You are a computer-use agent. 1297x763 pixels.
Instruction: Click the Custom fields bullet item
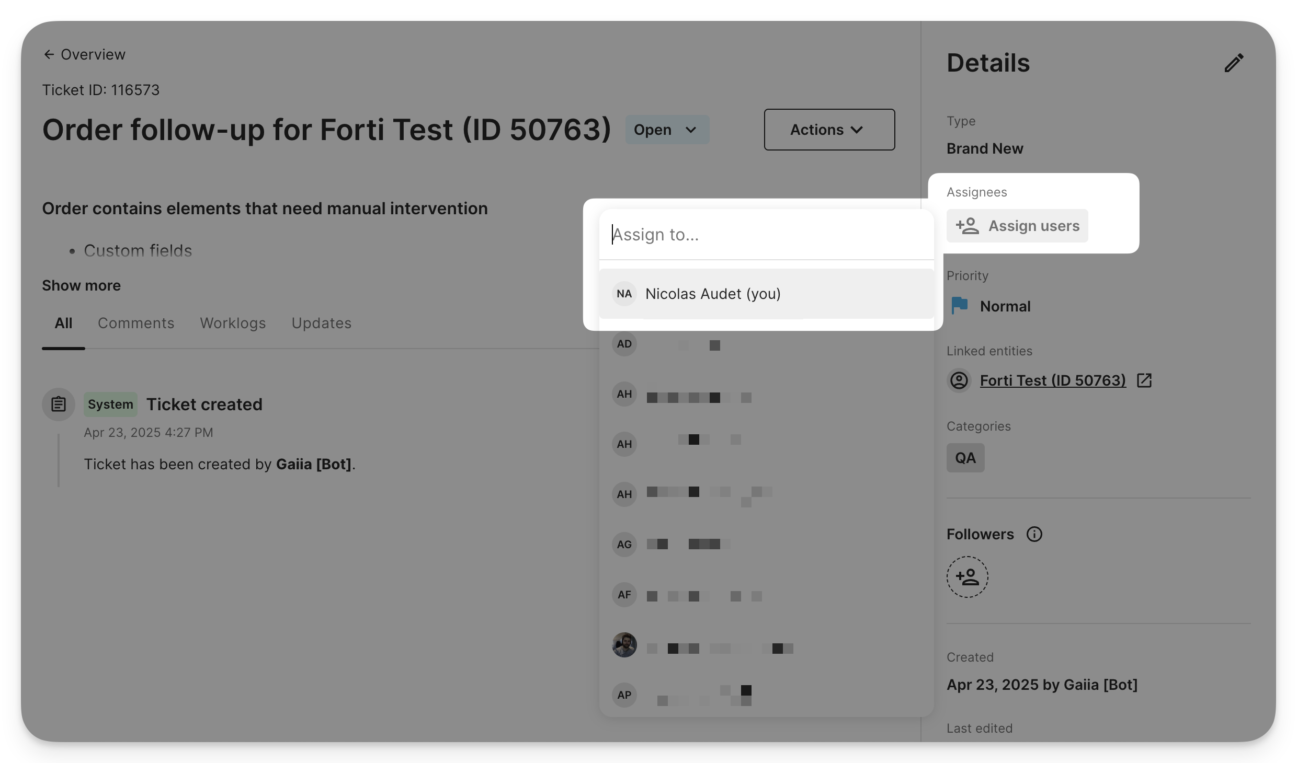click(x=138, y=251)
